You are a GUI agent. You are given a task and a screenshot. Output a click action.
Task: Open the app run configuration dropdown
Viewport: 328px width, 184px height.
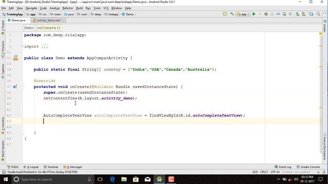(x=243, y=14)
